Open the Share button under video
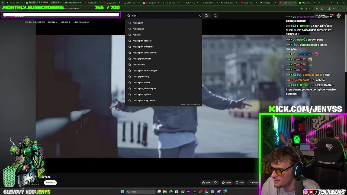 [x=226, y=183]
